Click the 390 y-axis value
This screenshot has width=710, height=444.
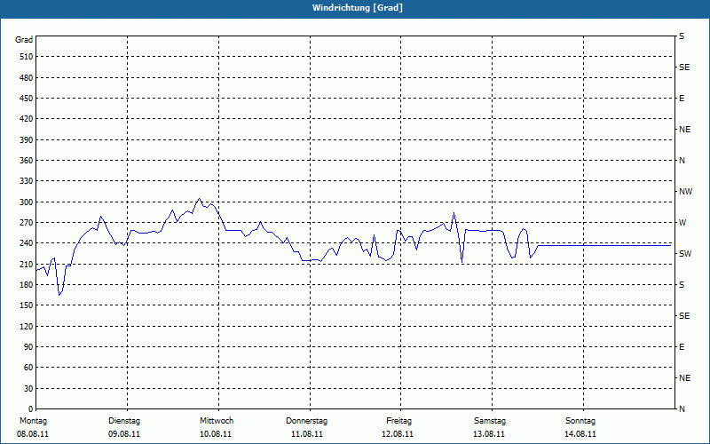[27, 140]
